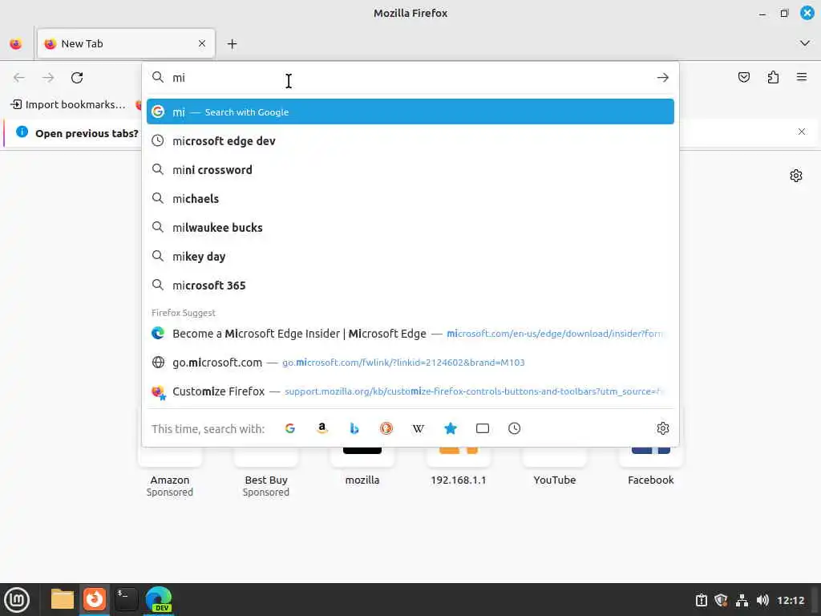
Task: Click the Go arrow in the address bar
Action: point(662,78)
